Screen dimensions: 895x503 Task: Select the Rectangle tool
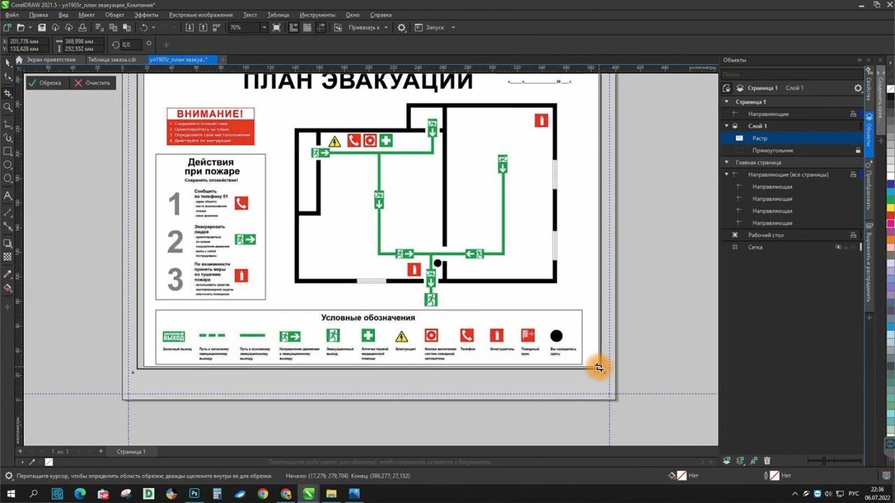tap(8, 151)
